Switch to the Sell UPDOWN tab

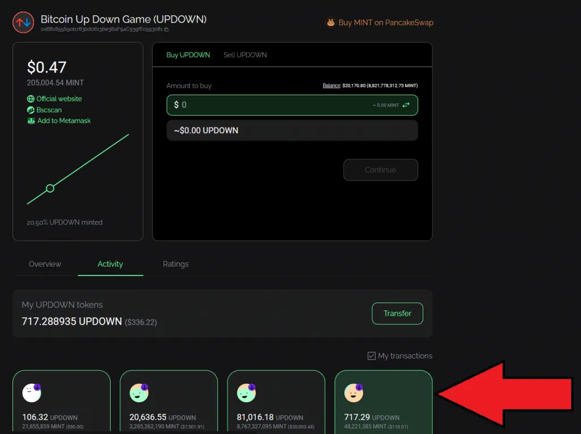coord(245,55)
